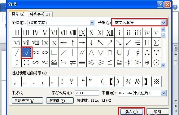Open the 来自 Unicode dropdown
The image size is (179, 115).
coord(164,93)
